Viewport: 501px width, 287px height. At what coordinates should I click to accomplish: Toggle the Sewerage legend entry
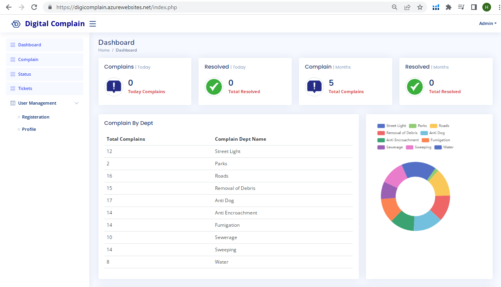coord(389,147)
